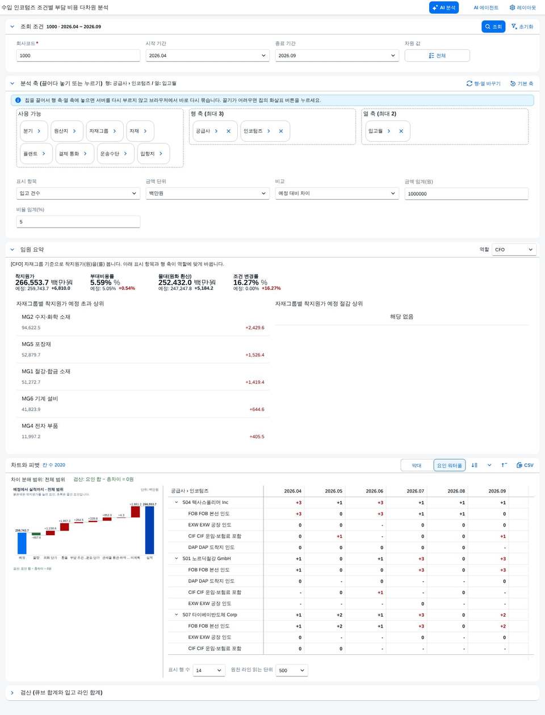
Task: Remove the 인코텀즈 chip from rows
Action: (x=281, y=131)
